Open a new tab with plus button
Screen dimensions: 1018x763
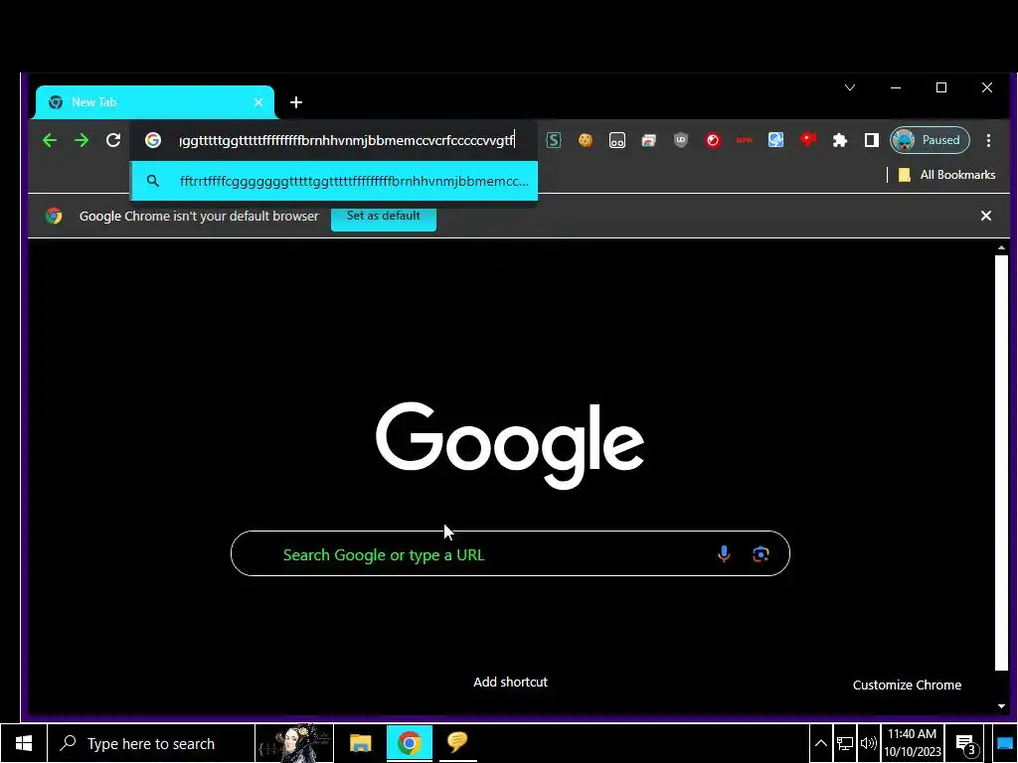[x=296, y=102]
